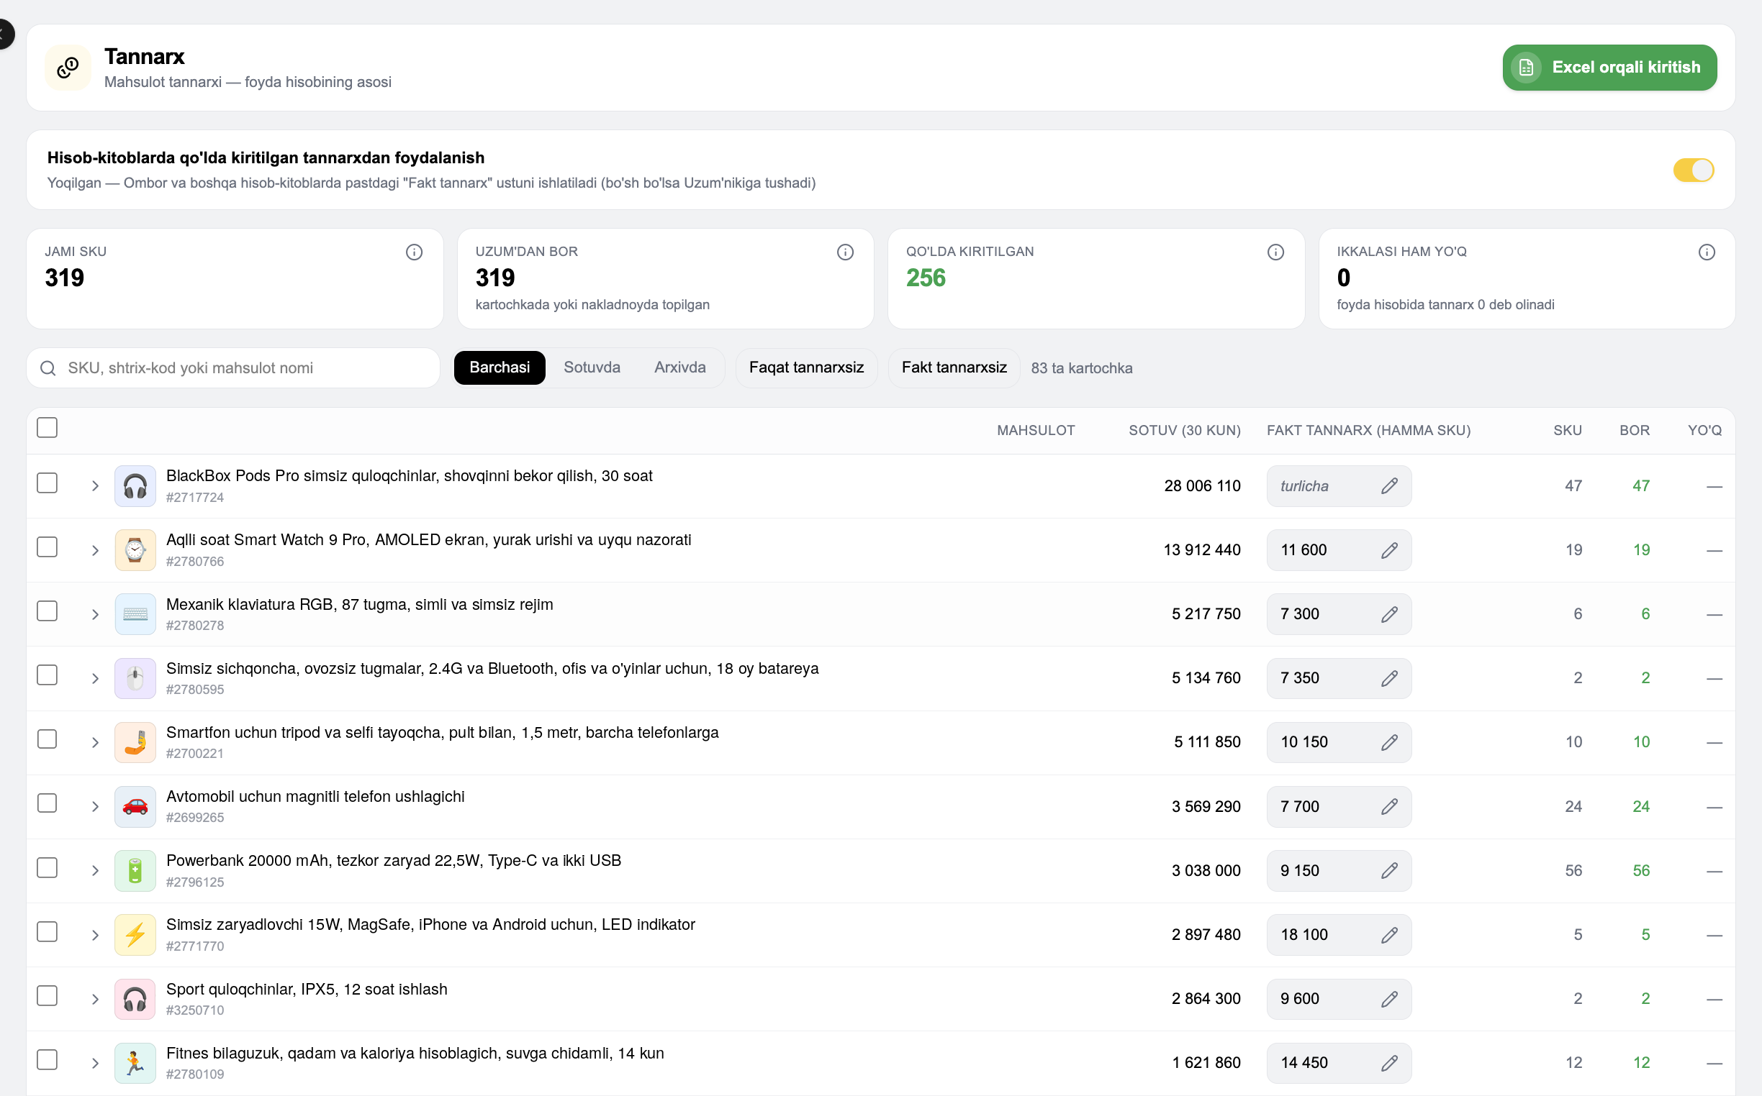Select checkbox for Powerbank 20000 mAh
The height and width of the screenshot is (1096, 1762).
tap(48, 867)
